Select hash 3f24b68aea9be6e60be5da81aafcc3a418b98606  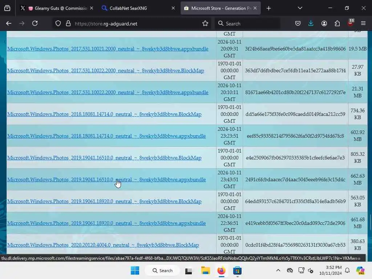coord(295,49)
